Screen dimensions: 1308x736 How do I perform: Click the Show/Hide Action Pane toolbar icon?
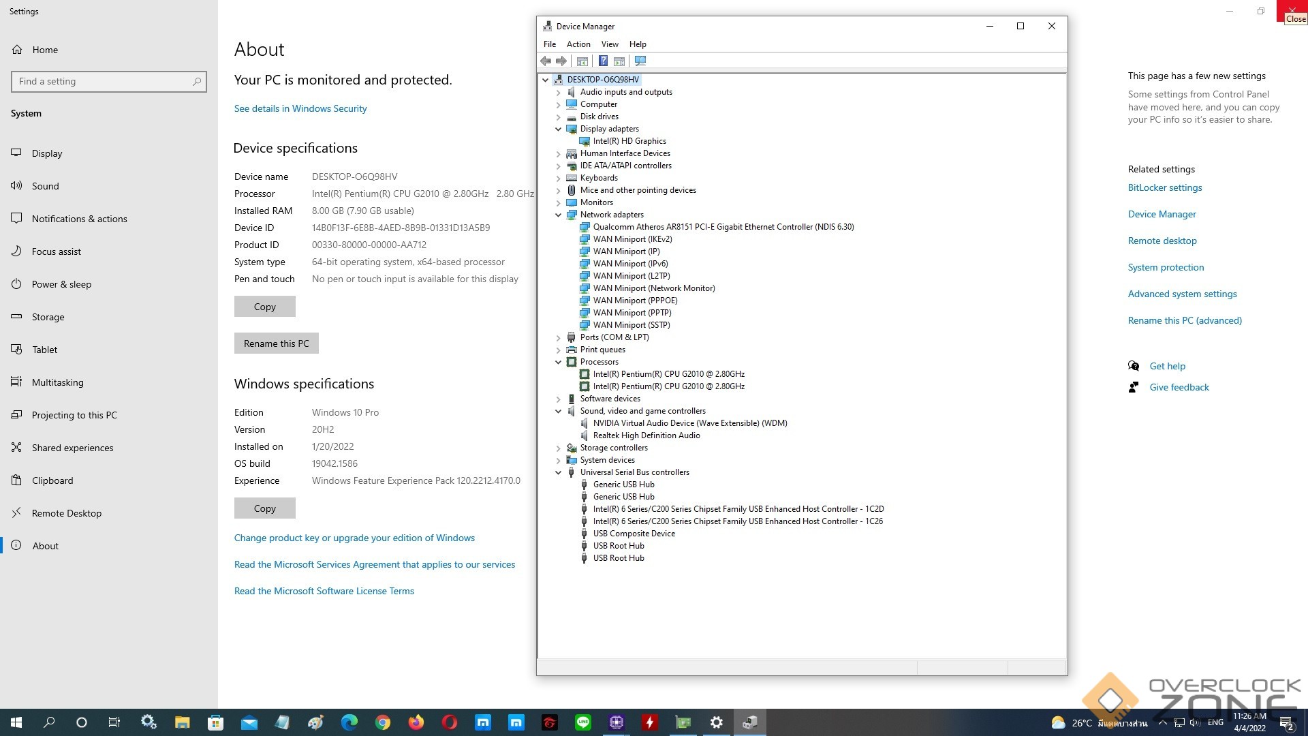click(x=619, y=61)
